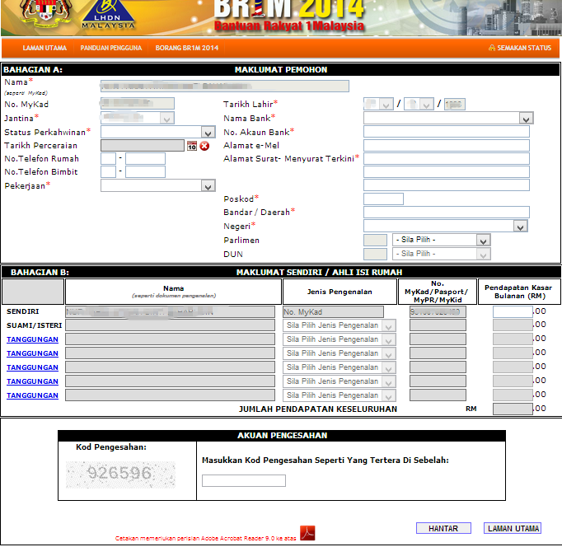The image size is (562, 547).
Task: Focus the No. MyKad field in Bahagian A
Action: tap(138, 103)
